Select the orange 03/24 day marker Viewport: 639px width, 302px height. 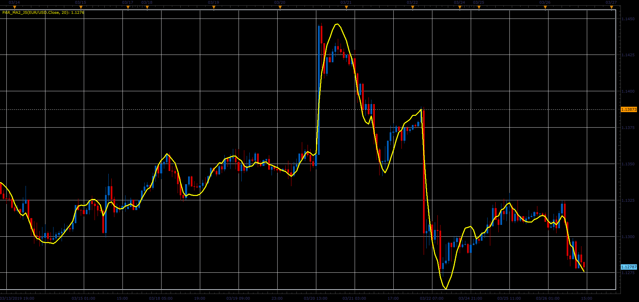pos(460,7)
